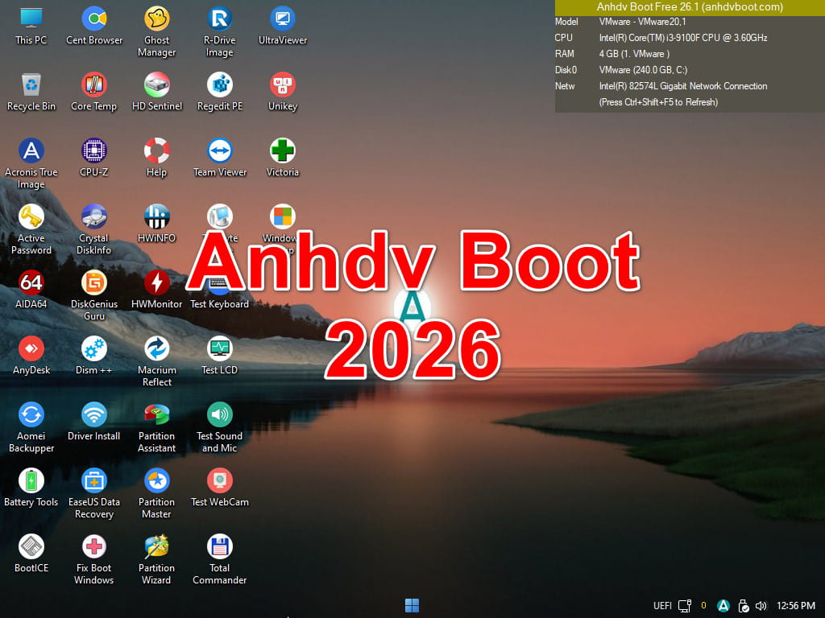Image resolution: width=825 pixels, height=618 pixels.
Task: Select the CPU info line Intel i3-9100F
Action: click(x=683, y=38)
